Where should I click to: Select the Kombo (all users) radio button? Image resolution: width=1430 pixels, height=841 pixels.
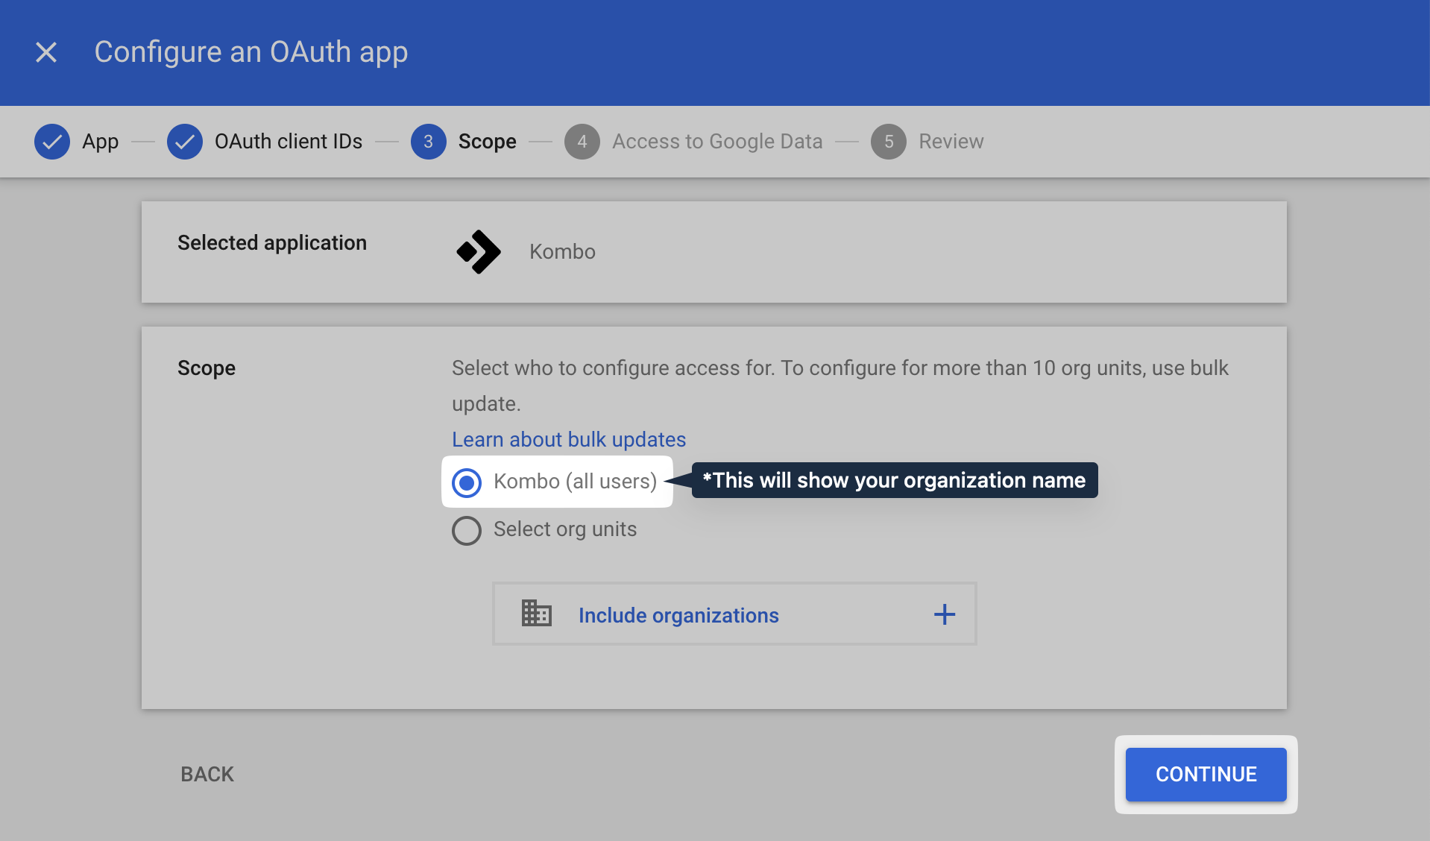467,482
